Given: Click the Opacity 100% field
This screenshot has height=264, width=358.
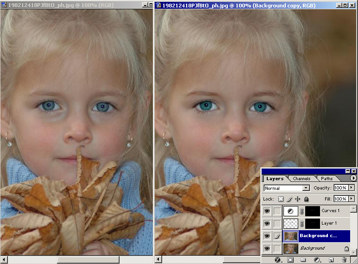Looking at the screenshot, I should click(x=341, y=188).
